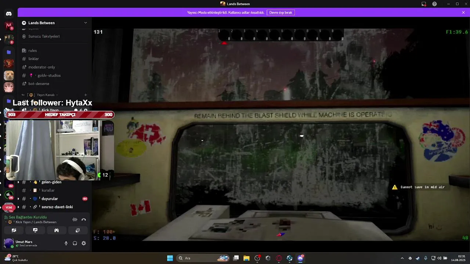Screen dimensions: 470x264
Task: Click Devre dışı bırak streamer mode button
Action: (x=281, y=12)
